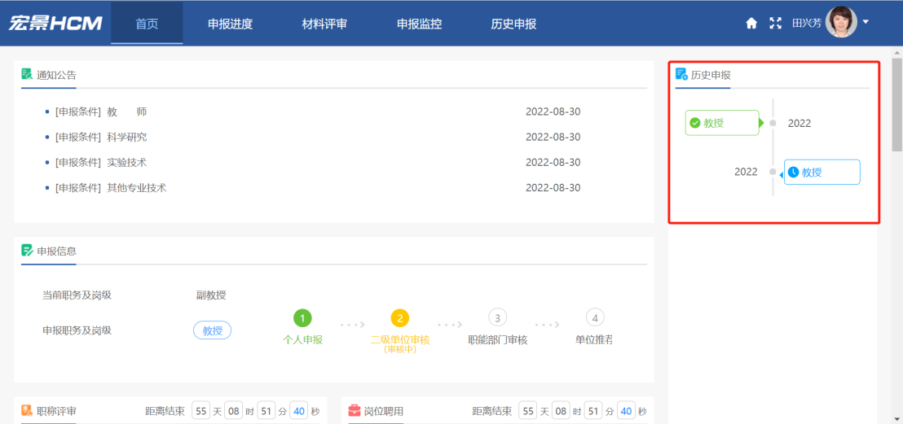Viewport: 903px width, 424px height.
Task: Click the user avatar photo
Action: point(841,23)
